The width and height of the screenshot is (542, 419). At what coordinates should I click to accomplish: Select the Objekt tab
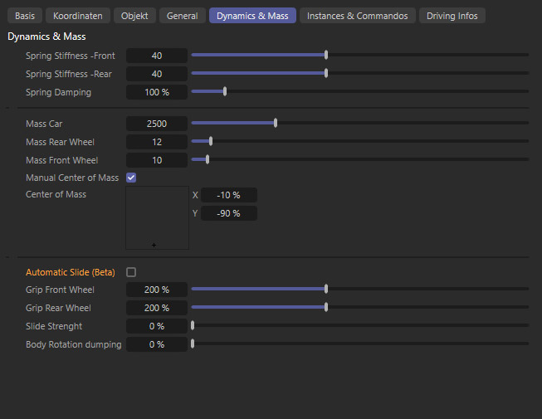135,16
